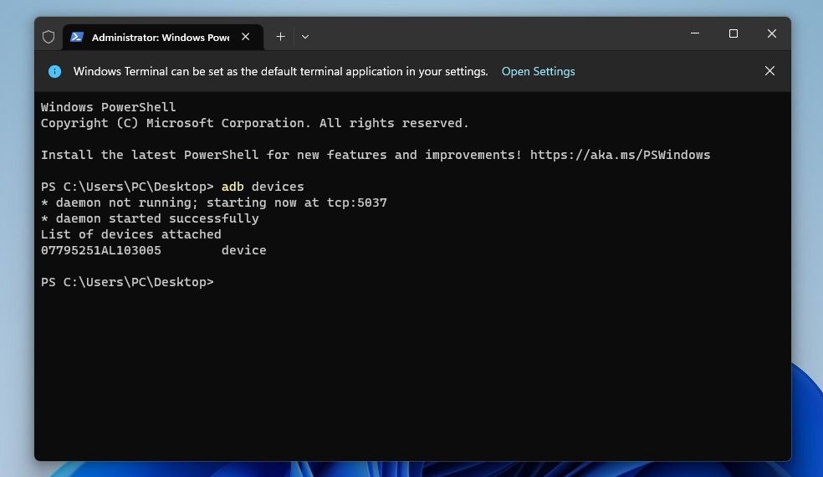Dismiss the default terminal notification bar
Screen dimensions: 823x477
pos(769,71)
